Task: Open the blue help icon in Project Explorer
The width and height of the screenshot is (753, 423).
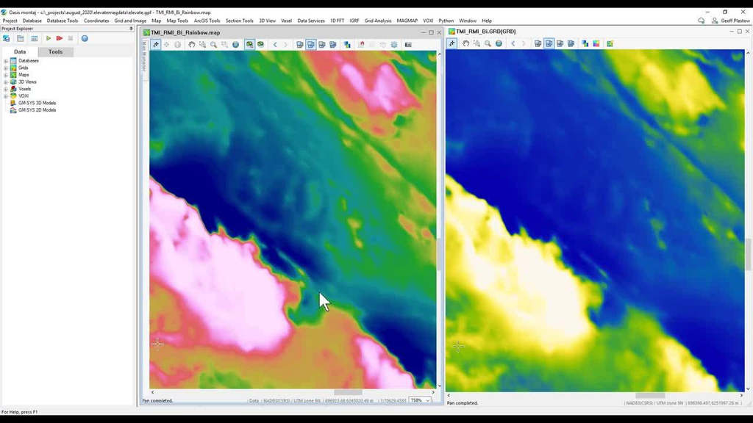Action: pos(85,38)
